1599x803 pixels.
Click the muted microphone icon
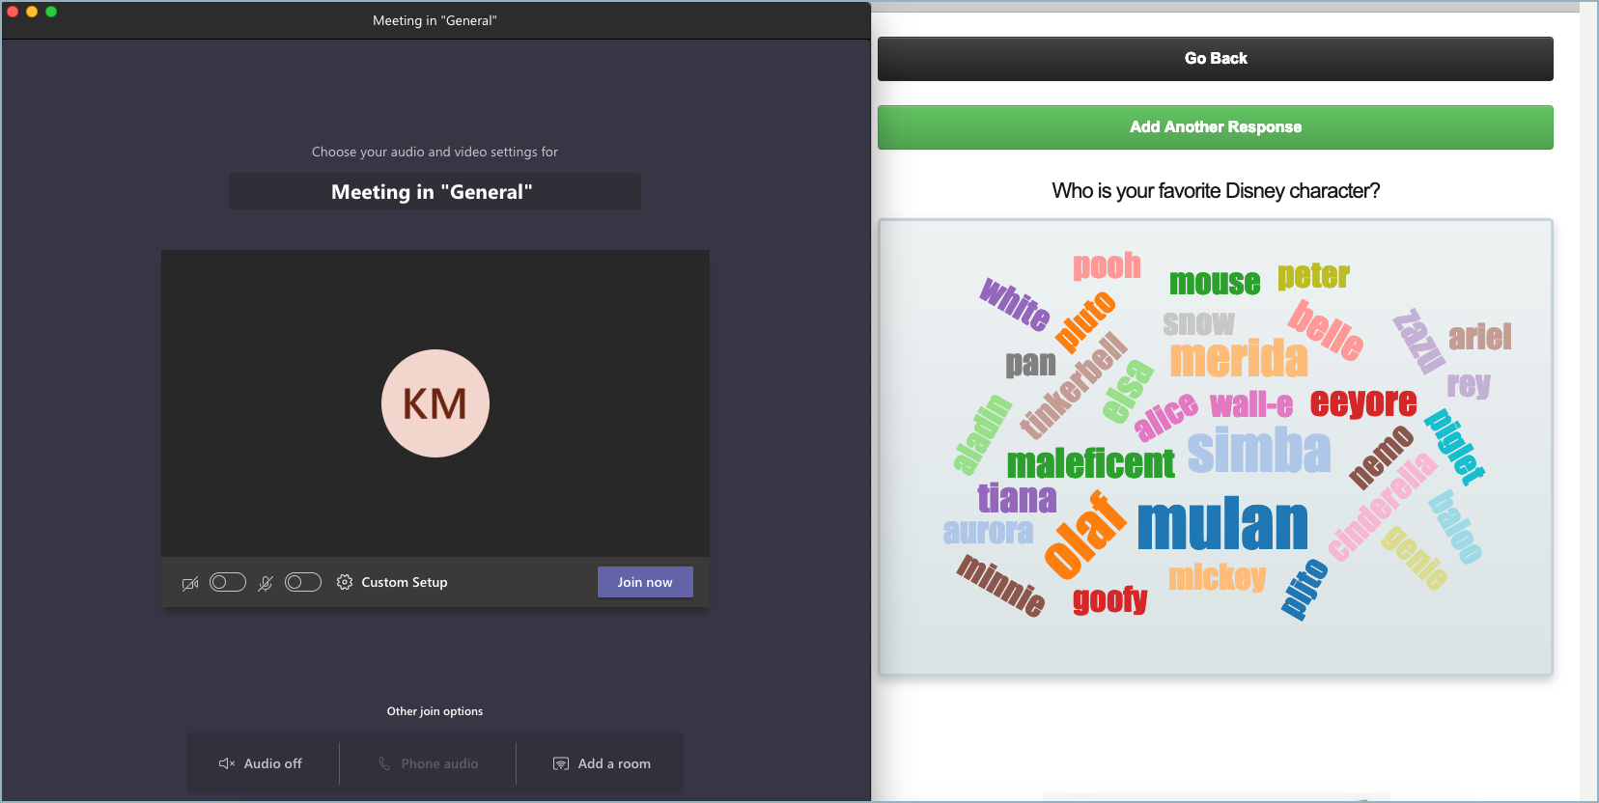click(x=266, y=583)
